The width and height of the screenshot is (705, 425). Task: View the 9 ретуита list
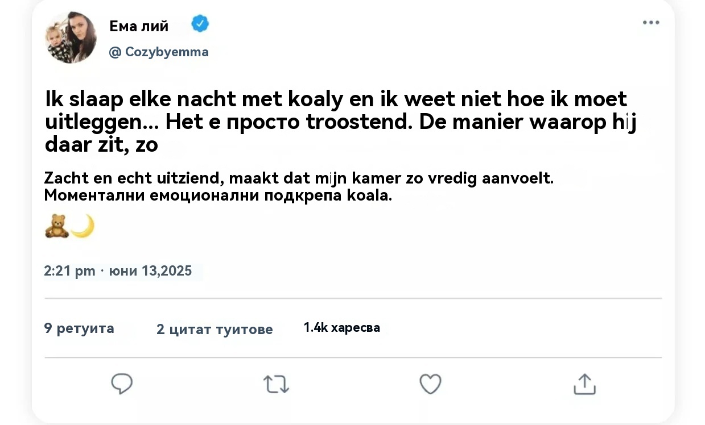click(79, 328)
